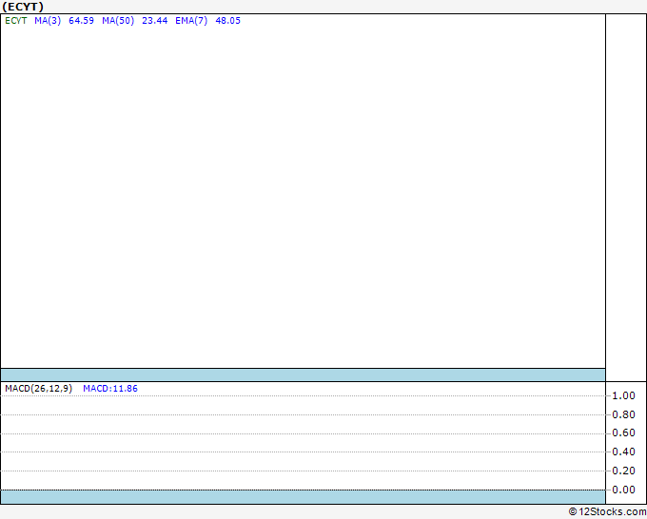Click the empty main price chart area

point(303,196)
